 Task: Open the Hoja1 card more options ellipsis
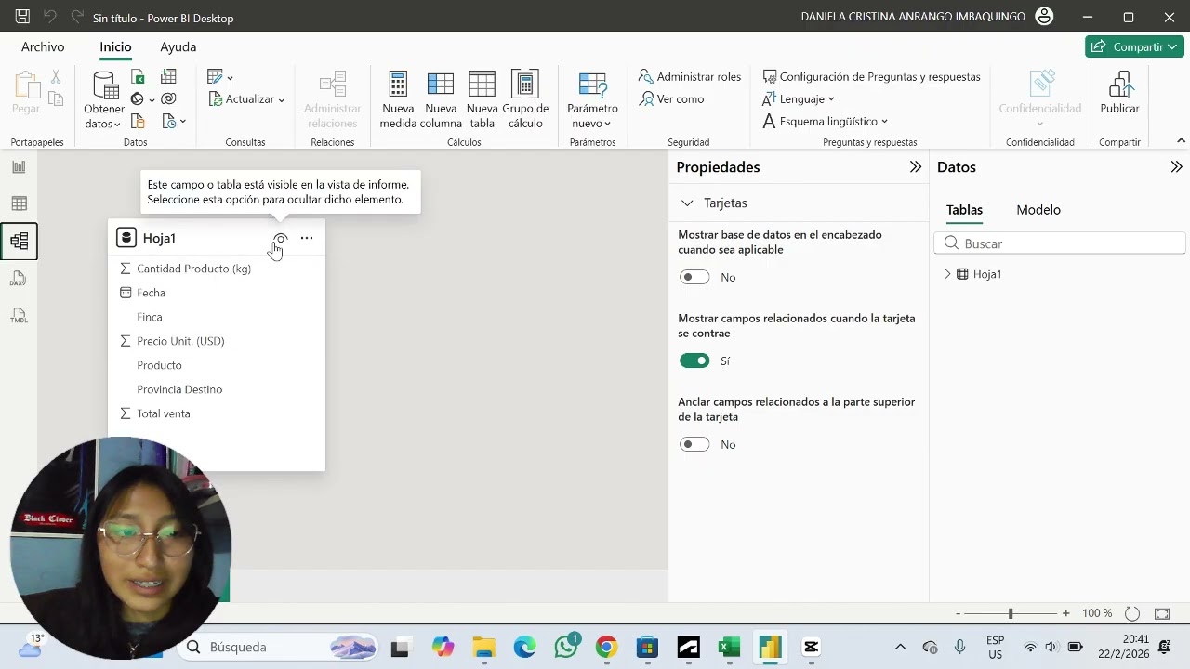click(307, 238)
